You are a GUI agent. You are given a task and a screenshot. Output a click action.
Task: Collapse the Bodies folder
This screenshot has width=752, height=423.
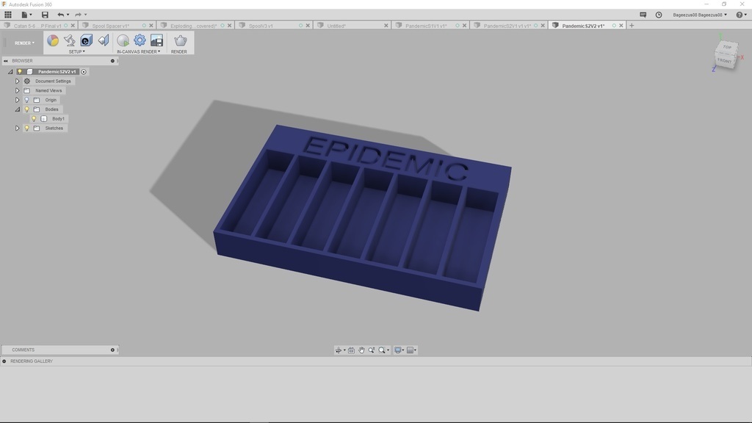[x=18, y=109]
